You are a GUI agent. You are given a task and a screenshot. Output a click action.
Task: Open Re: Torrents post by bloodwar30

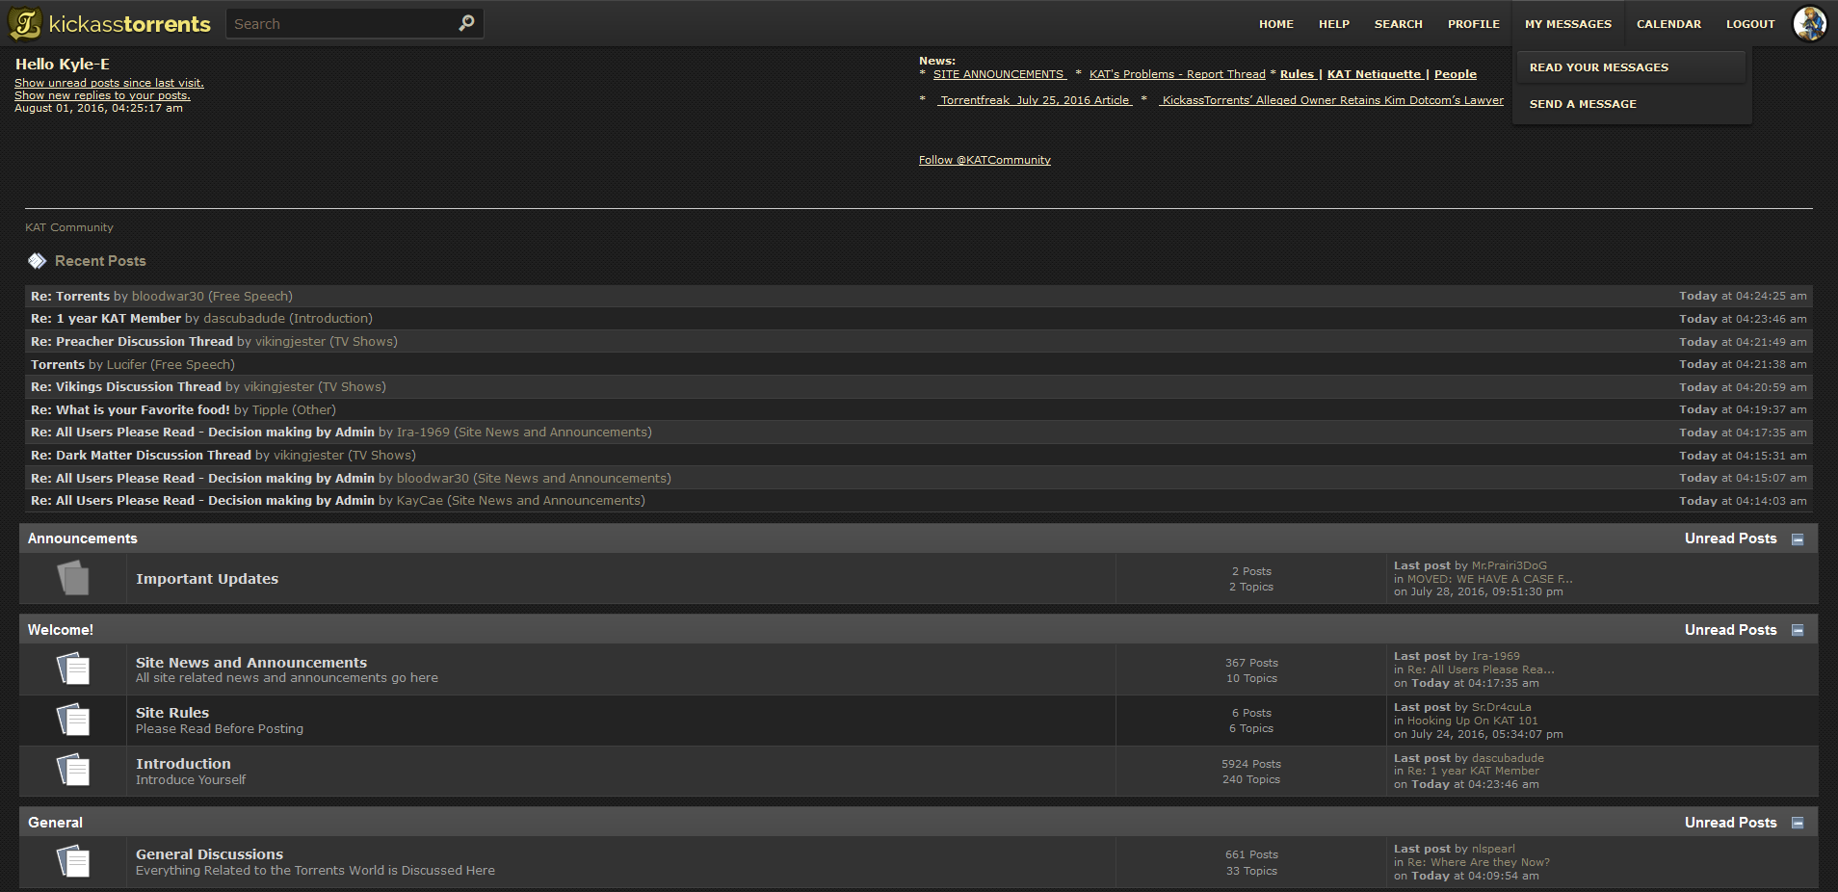pyautogui.click(x=70, y=296)
